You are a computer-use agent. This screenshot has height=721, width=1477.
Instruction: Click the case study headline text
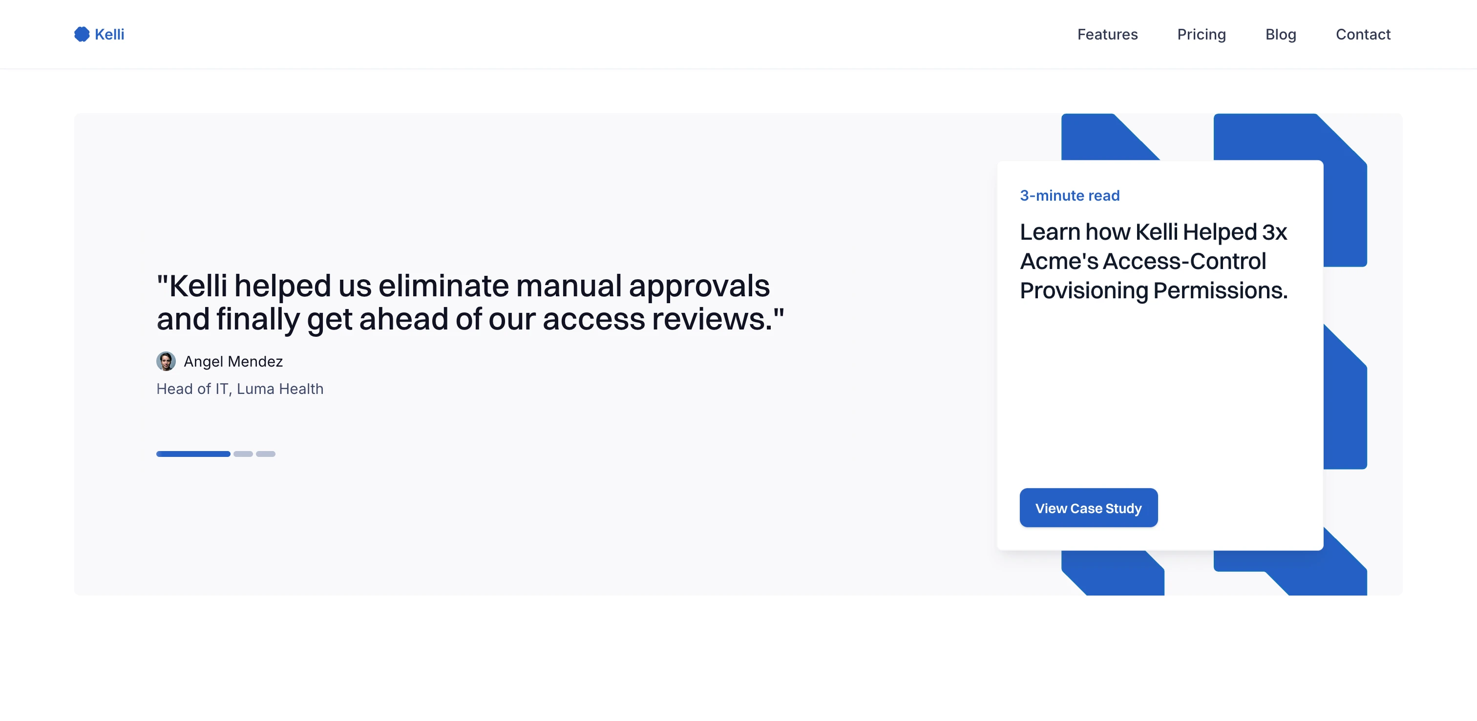(1153, 261)
